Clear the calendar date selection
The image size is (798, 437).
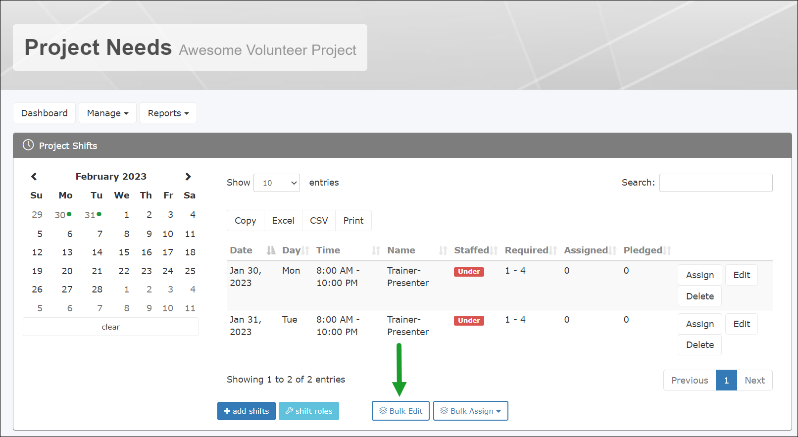pyautogui.click(x=110, y=327)
